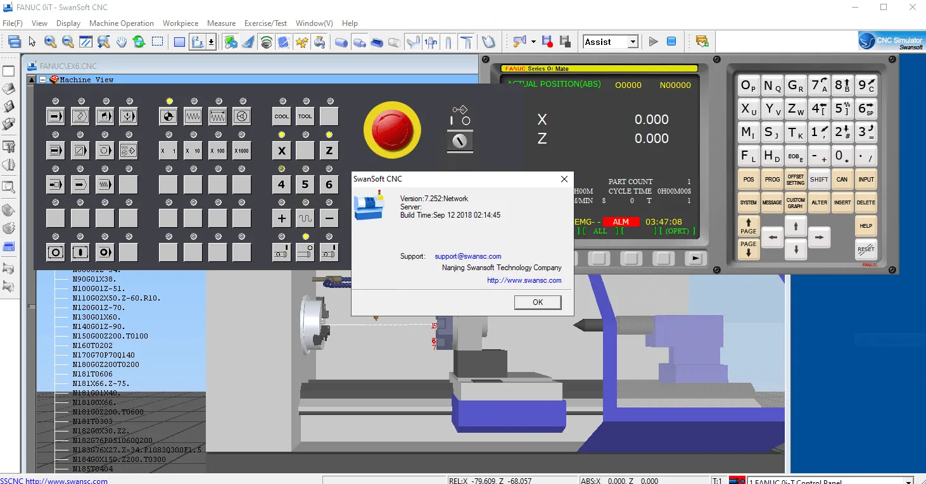Click the magnifier icon in left sidebar
The width and height of the screenshot is (926, 484).
(8, 187)
